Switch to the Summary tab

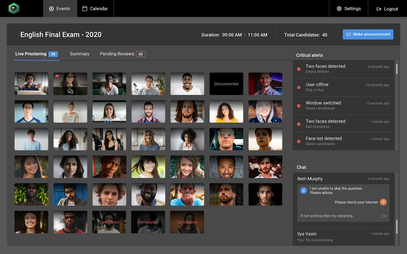coord(80,54)
